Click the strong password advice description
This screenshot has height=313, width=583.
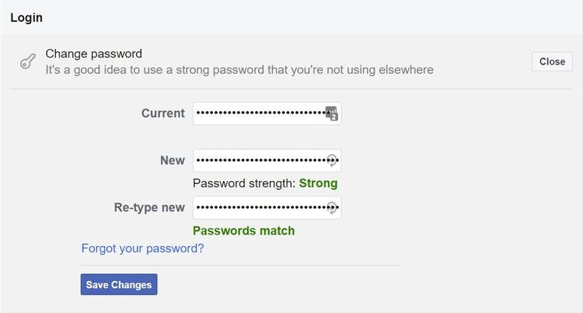click(x=239, y=70)
